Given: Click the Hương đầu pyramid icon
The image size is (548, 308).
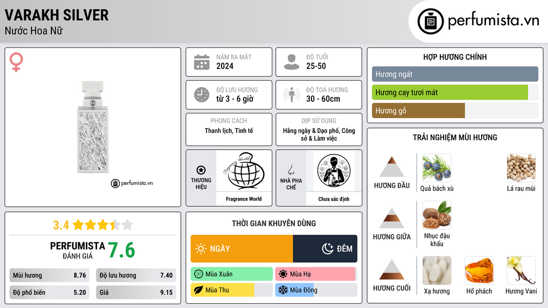Looking at the screenshot, I should (392, 167).
